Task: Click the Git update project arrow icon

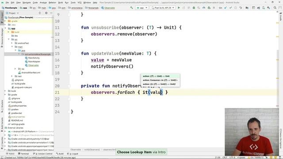Action: [x=226, y=8]
